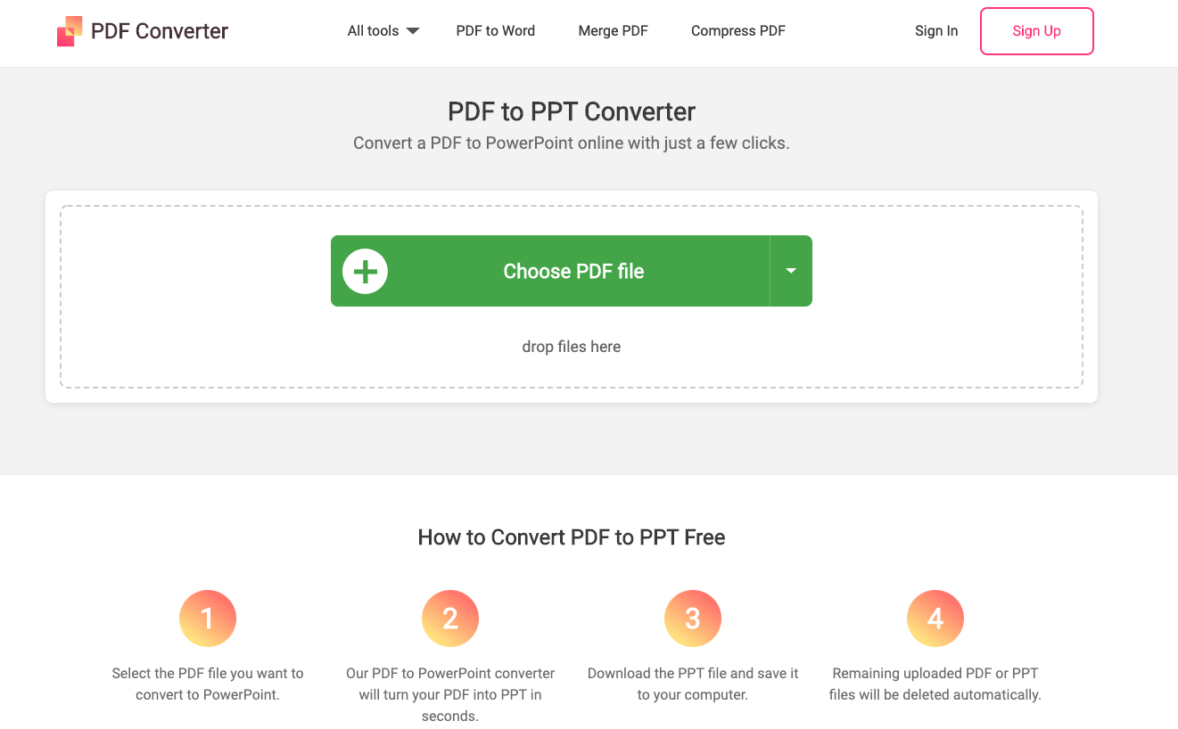
Task: Expand the chevron beside All tools
Action: (x=412, y=30)
